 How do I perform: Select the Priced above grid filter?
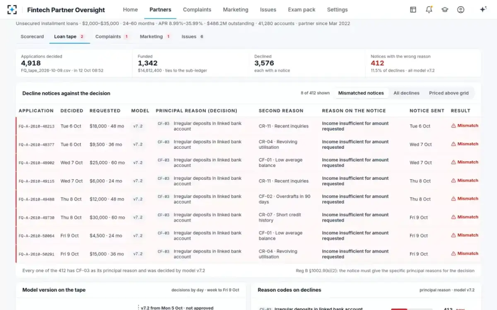tap(449, 93)
